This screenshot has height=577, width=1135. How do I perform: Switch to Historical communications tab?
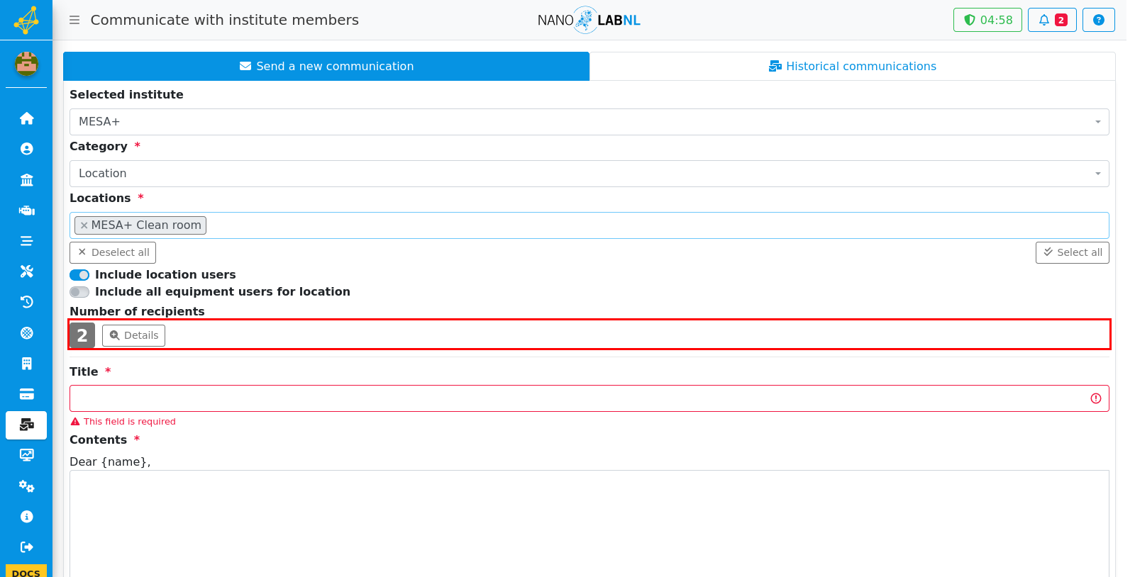[x=852, y=66]
